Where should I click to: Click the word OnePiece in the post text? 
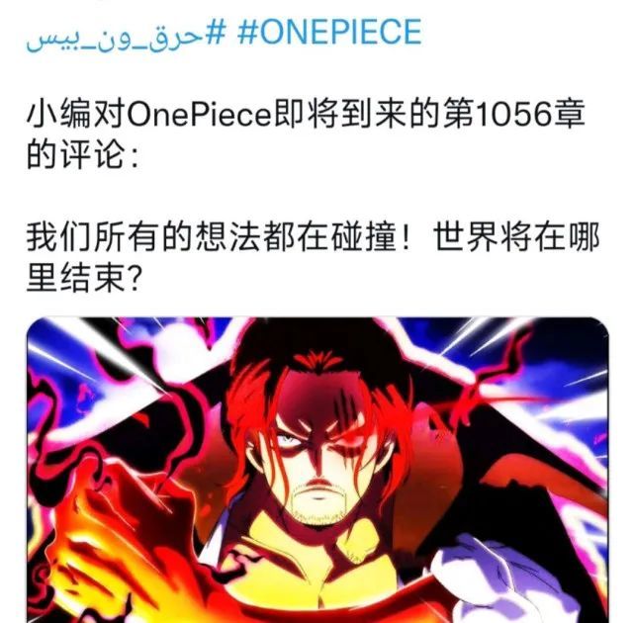click(199, 115)
